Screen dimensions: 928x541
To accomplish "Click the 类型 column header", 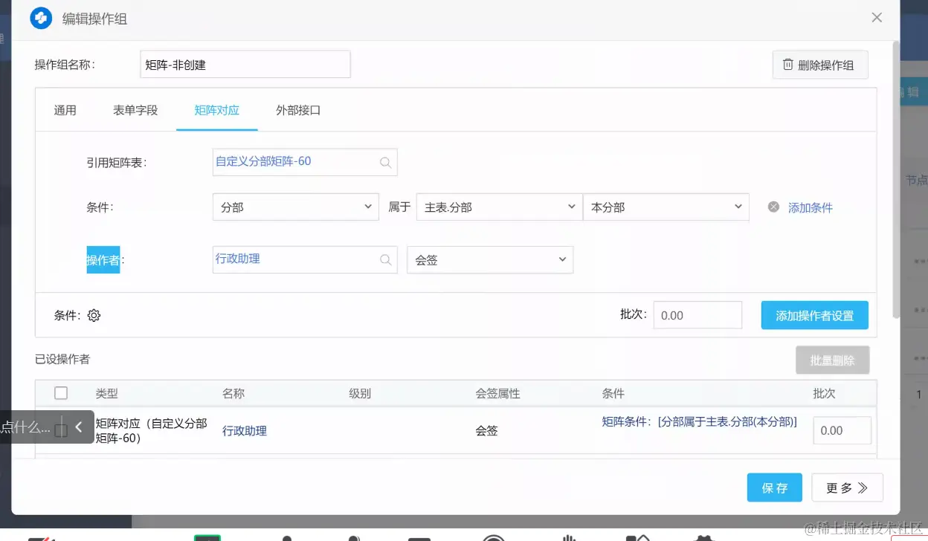I will pyautogui.click(x=106, y=394).
